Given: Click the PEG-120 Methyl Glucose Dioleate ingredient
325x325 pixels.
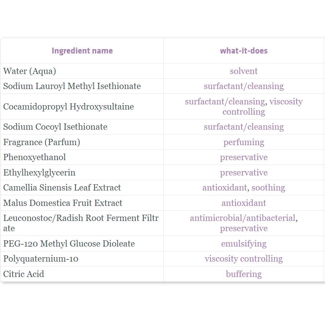Looking at the screenshot, I should point(69,244).
